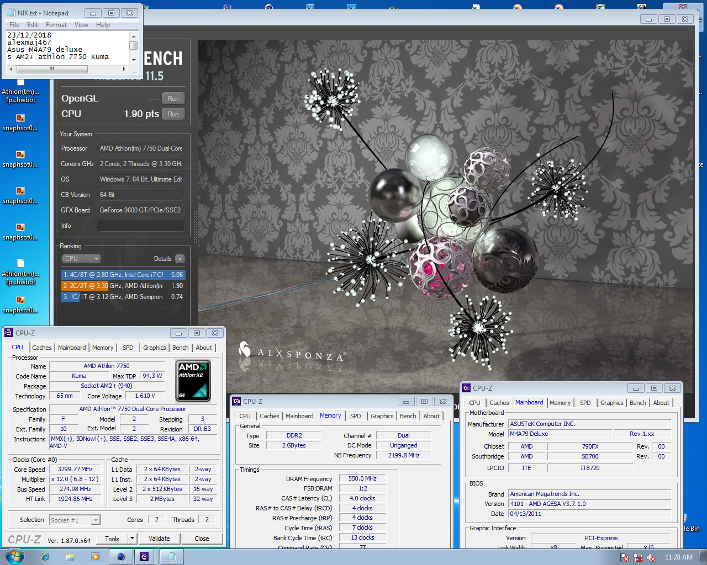Click the AMD Athlon X2 logo in CPU-Z
Image resolution: width=707 pixels, height=565 pixels.
click(x=193, y=380)
